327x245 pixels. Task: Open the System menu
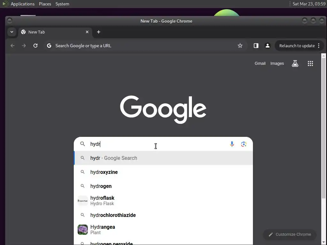tap(62, 4)
